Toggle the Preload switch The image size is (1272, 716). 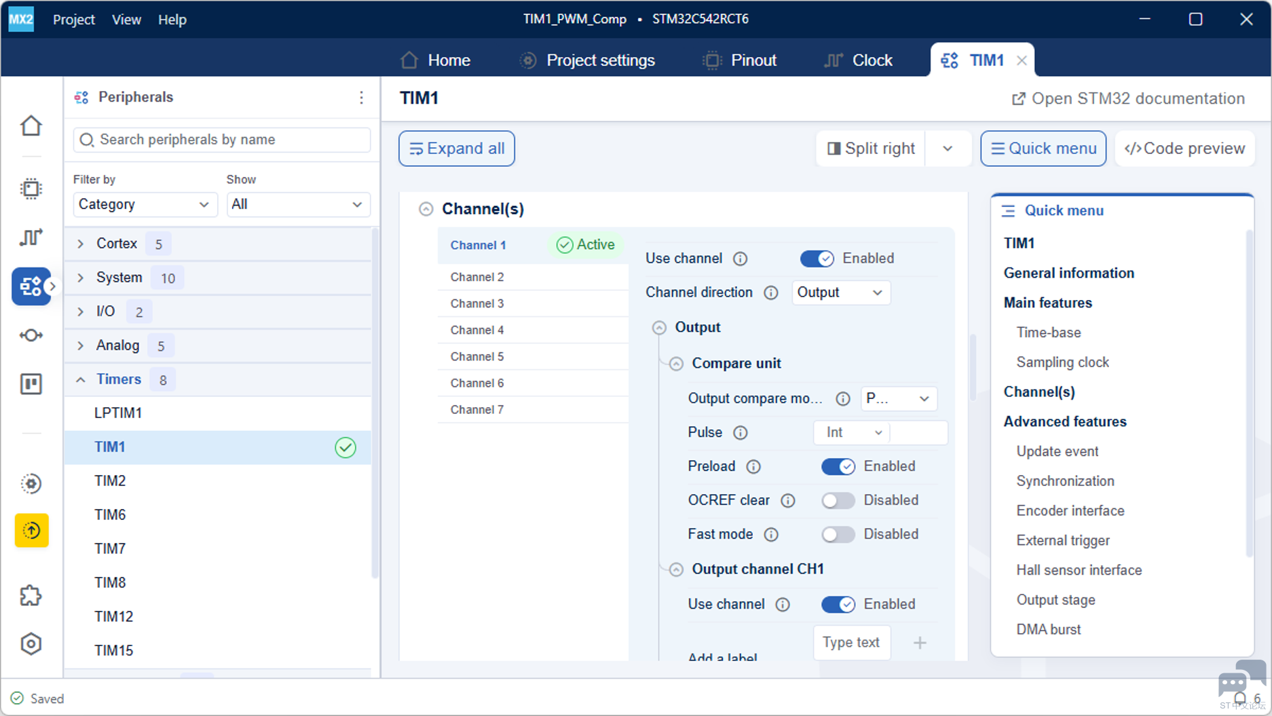click(x=838, y=466)
